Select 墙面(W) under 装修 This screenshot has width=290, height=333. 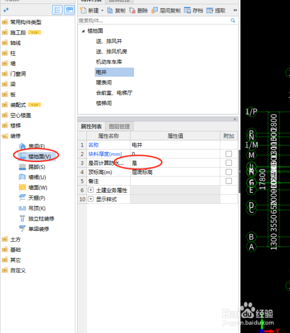33,187
